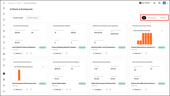Click the bell notifications icon
The height and width of the screenshot is (96, 170).
coord(154,3)
